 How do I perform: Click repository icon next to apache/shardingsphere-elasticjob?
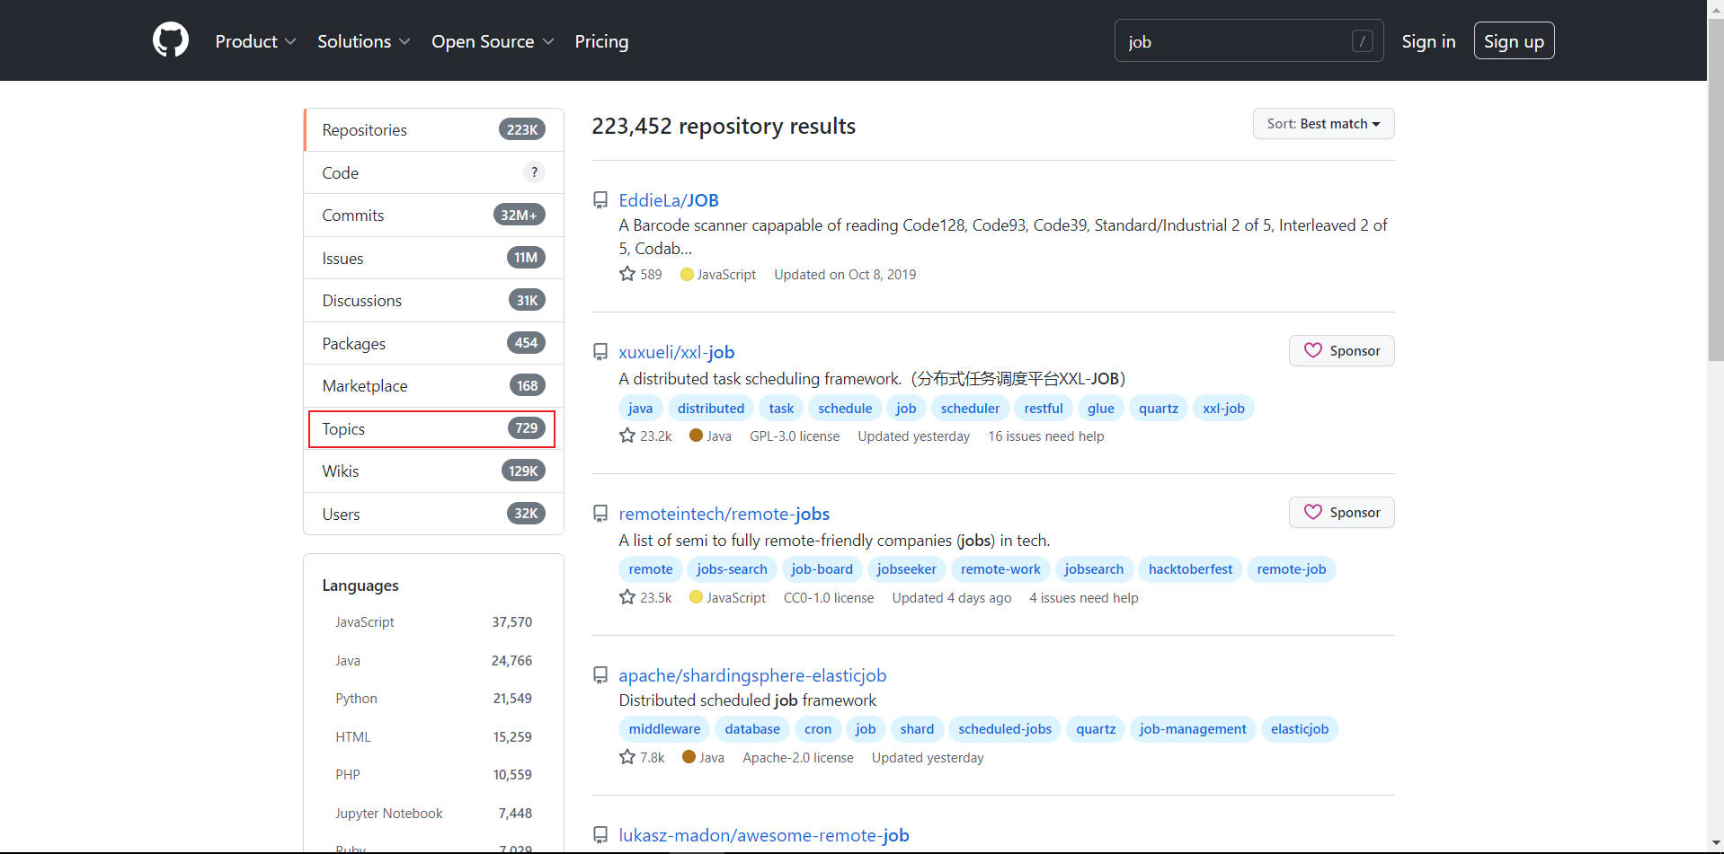[x=600, y=675]
